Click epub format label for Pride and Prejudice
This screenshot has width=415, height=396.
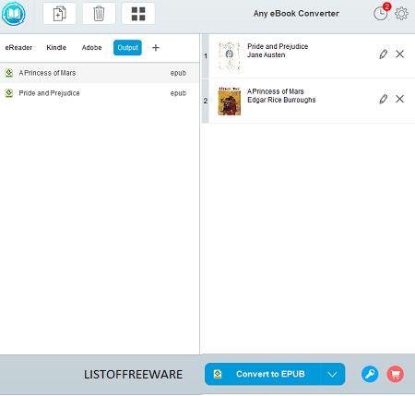coord(178,93)
